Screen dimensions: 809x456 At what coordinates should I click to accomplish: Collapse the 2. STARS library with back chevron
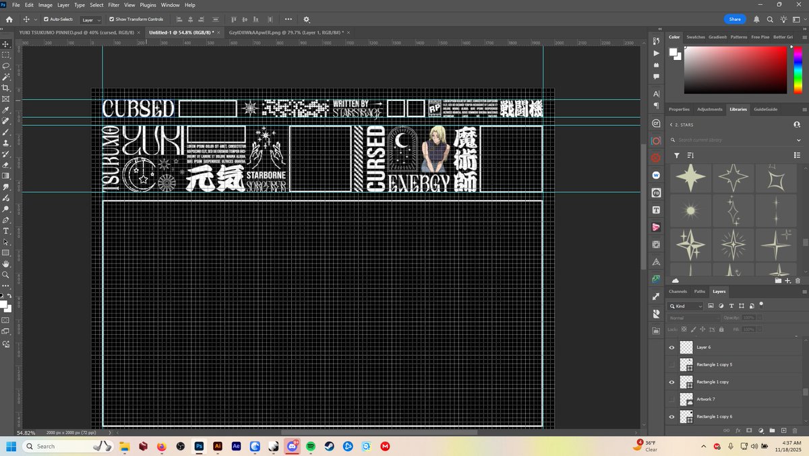(670, 125)
